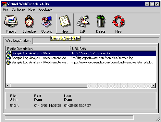Click the file:///.\samples\Sample.log path

click(x=91, y=53)
